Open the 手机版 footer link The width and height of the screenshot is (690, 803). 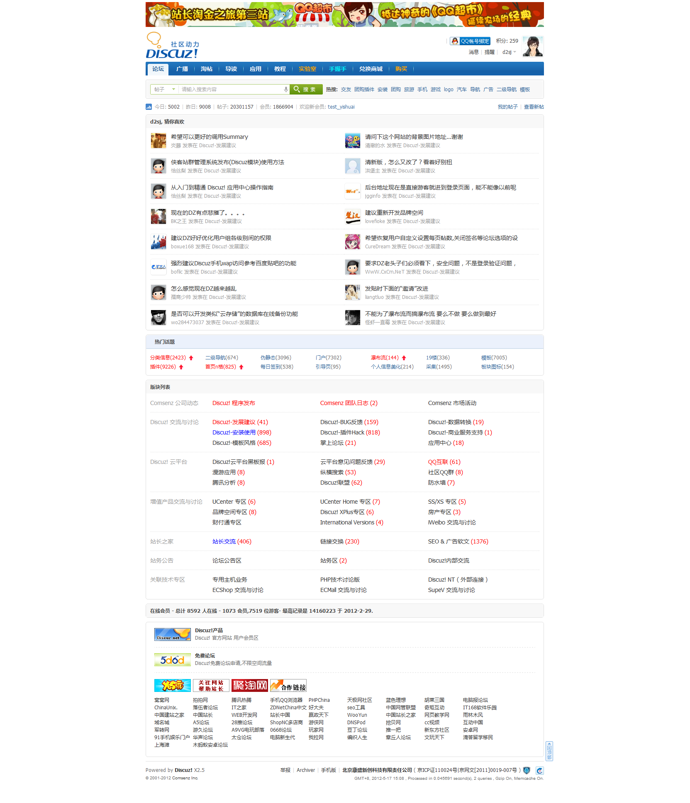click(329, 770)
